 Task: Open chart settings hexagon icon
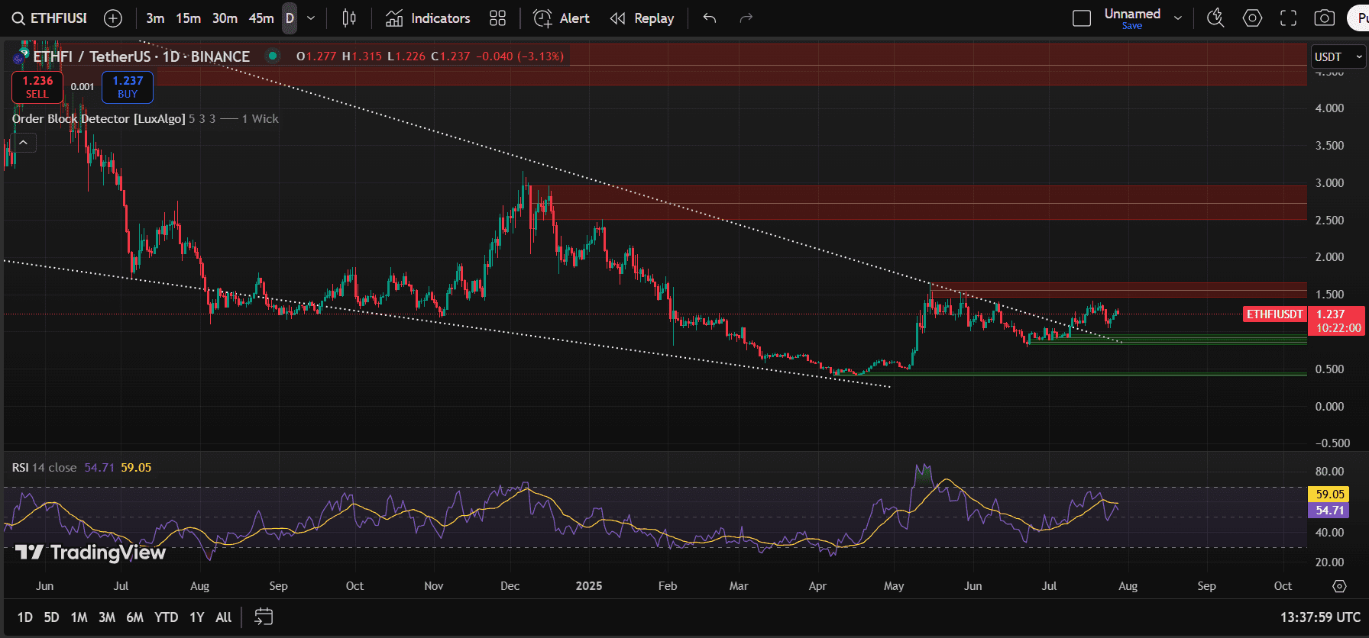(1252, 18)
